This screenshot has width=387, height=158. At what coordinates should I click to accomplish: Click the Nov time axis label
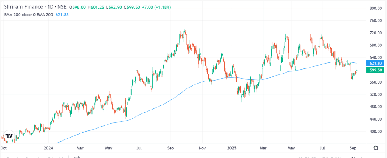coord(202,148)
